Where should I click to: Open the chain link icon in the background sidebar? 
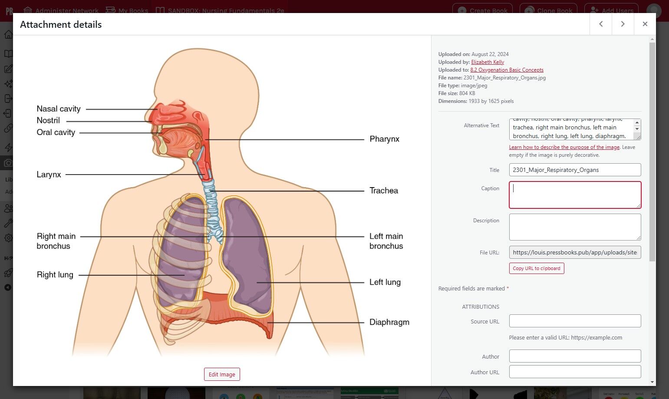(x=8, y=128)
